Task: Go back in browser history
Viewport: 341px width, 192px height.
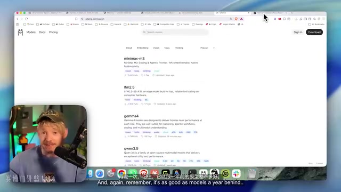Action: (18, 19)
